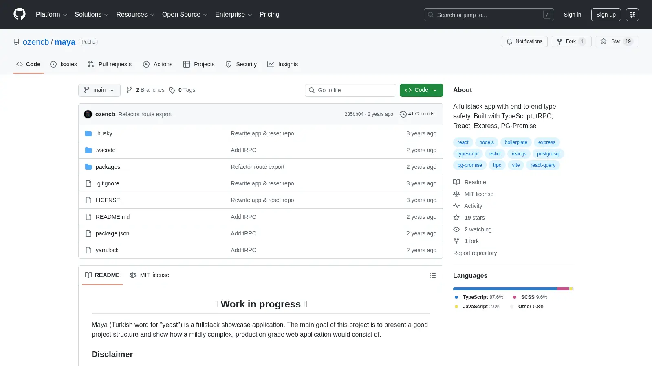Click the fork icon beside 1 fork

(456, 241)
